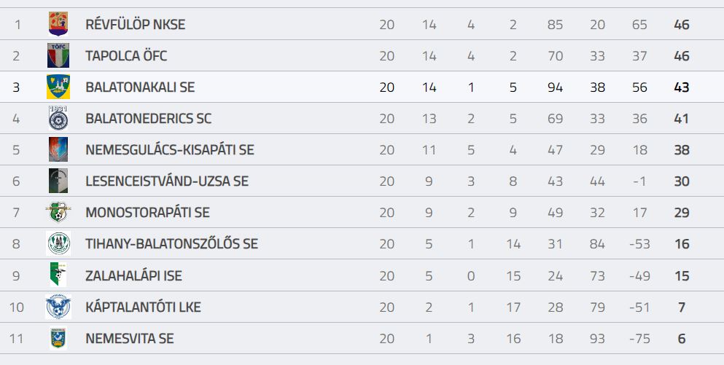Select the Nemesvita SE shield icon
724x365 pixels.
coord(58,338)
